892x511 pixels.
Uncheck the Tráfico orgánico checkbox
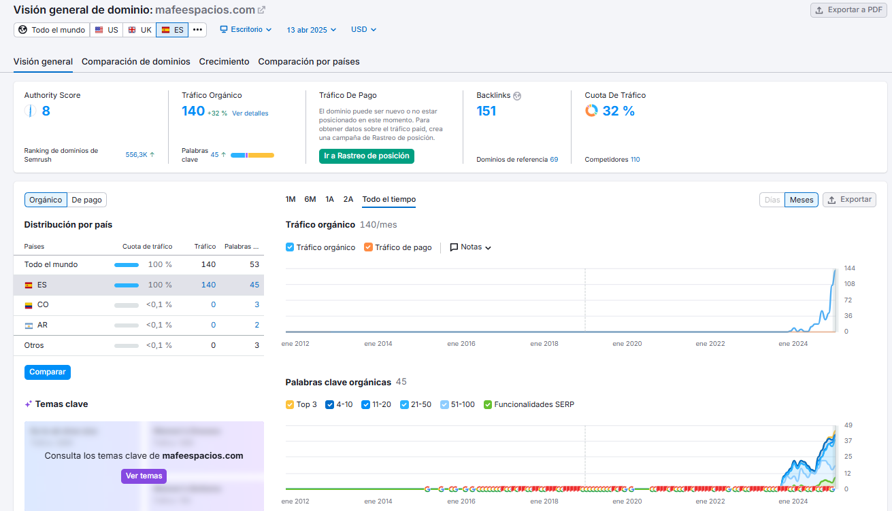(x=290, y=247)
